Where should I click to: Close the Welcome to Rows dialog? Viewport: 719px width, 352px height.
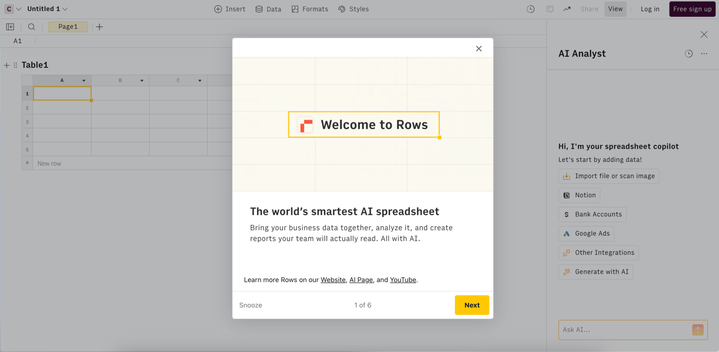[x=479, y=49]
